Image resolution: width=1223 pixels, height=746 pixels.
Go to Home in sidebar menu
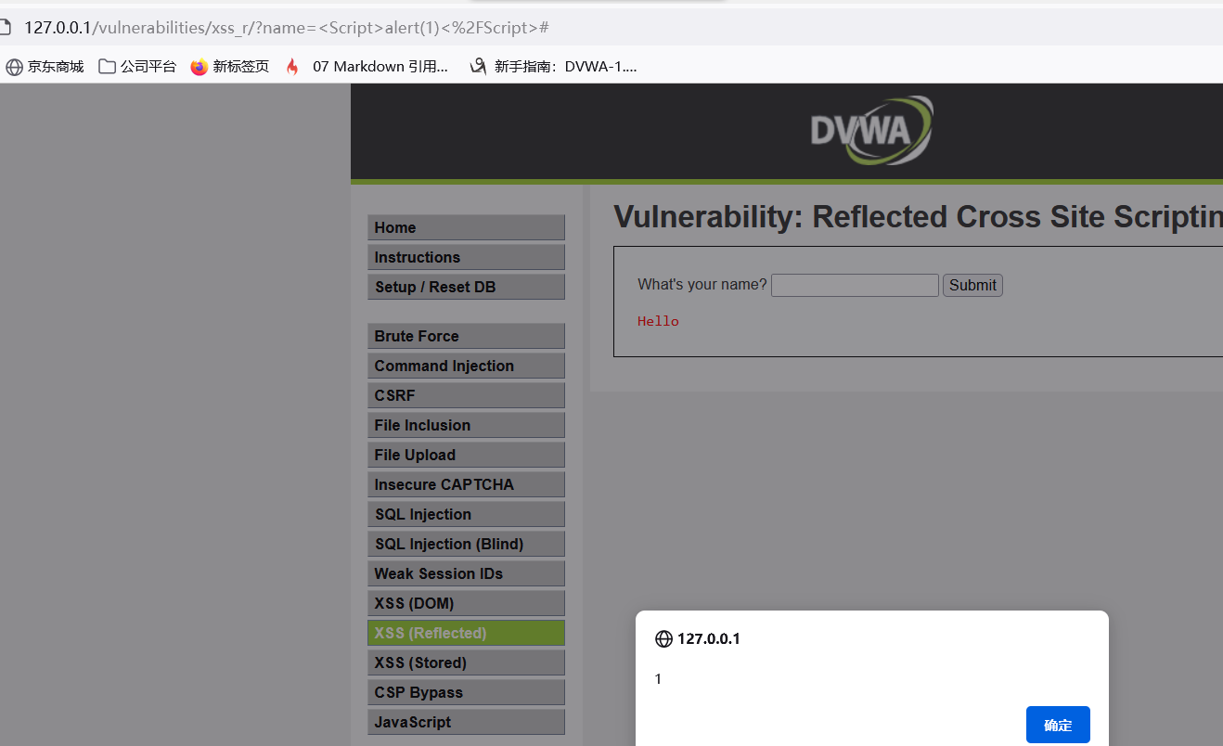[x=466, y=227]
